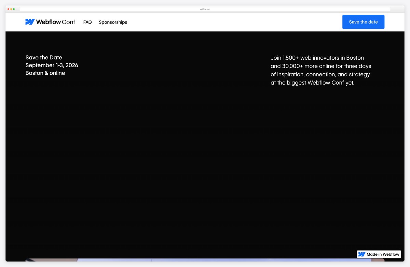The image size is (410, 267).
Task: Click the September 1-3, 2026 date line
Action: point(52,65)
